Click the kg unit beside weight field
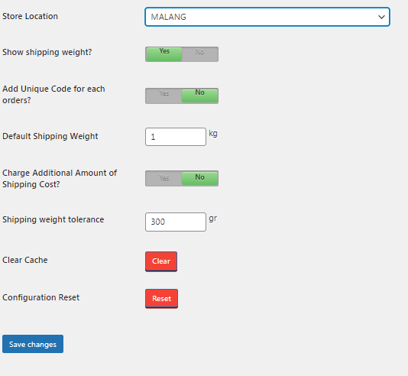The height and width of the screenshot is (376, 408). [213, 134]
